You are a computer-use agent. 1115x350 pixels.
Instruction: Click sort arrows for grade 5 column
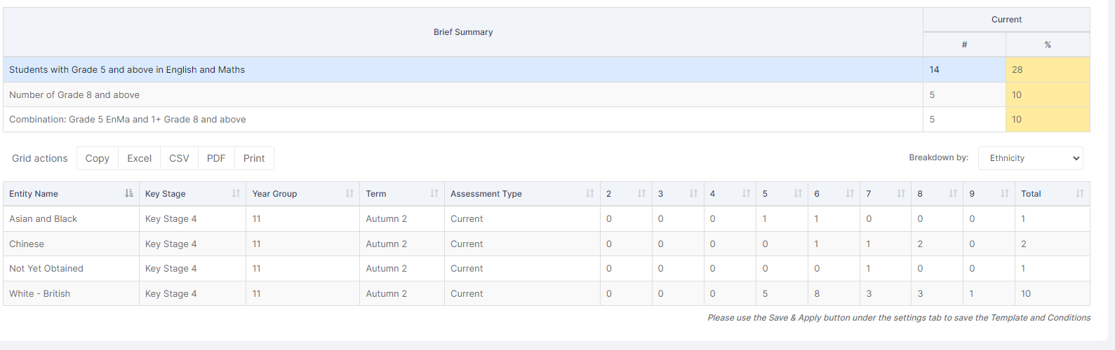(798, 193)
